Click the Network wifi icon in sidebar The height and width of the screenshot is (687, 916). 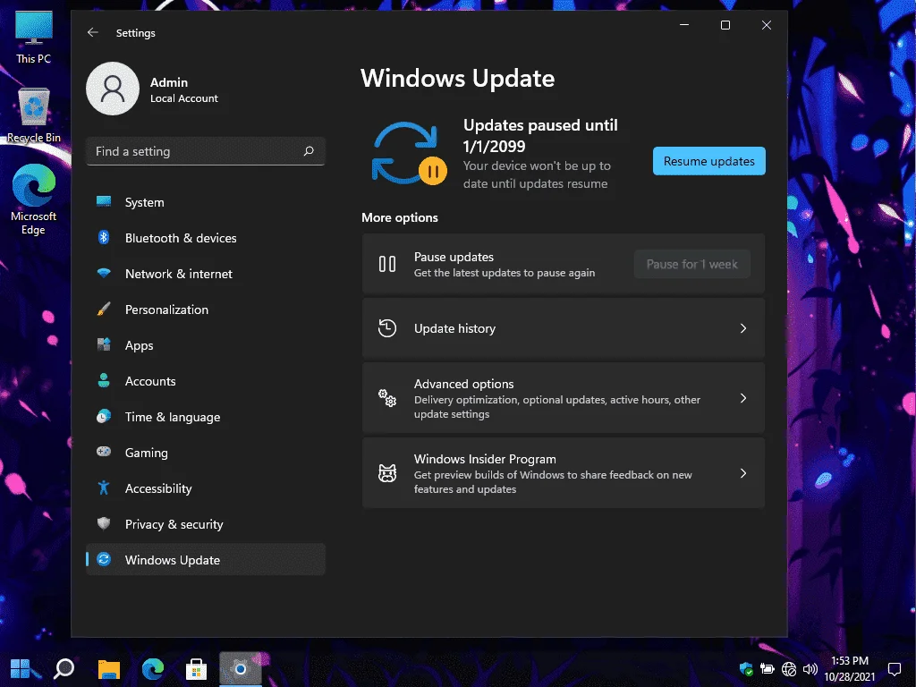pos(104,273)
